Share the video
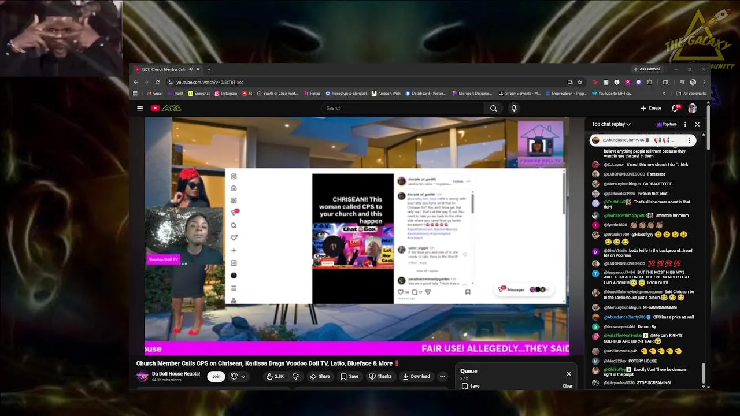This screenshot has width=740, height=416. point(320,377)
